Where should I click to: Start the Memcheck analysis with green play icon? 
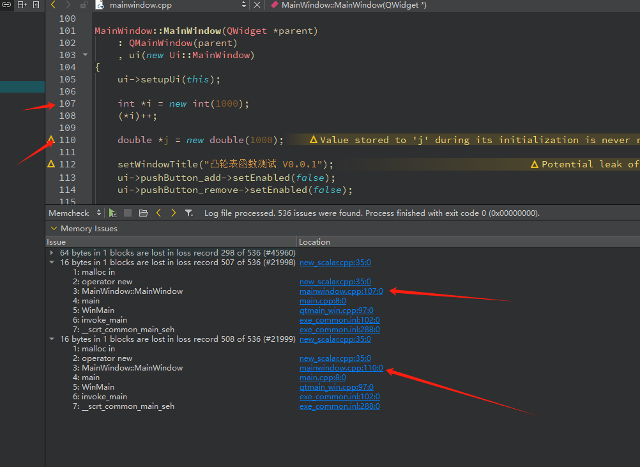point(113,213)
